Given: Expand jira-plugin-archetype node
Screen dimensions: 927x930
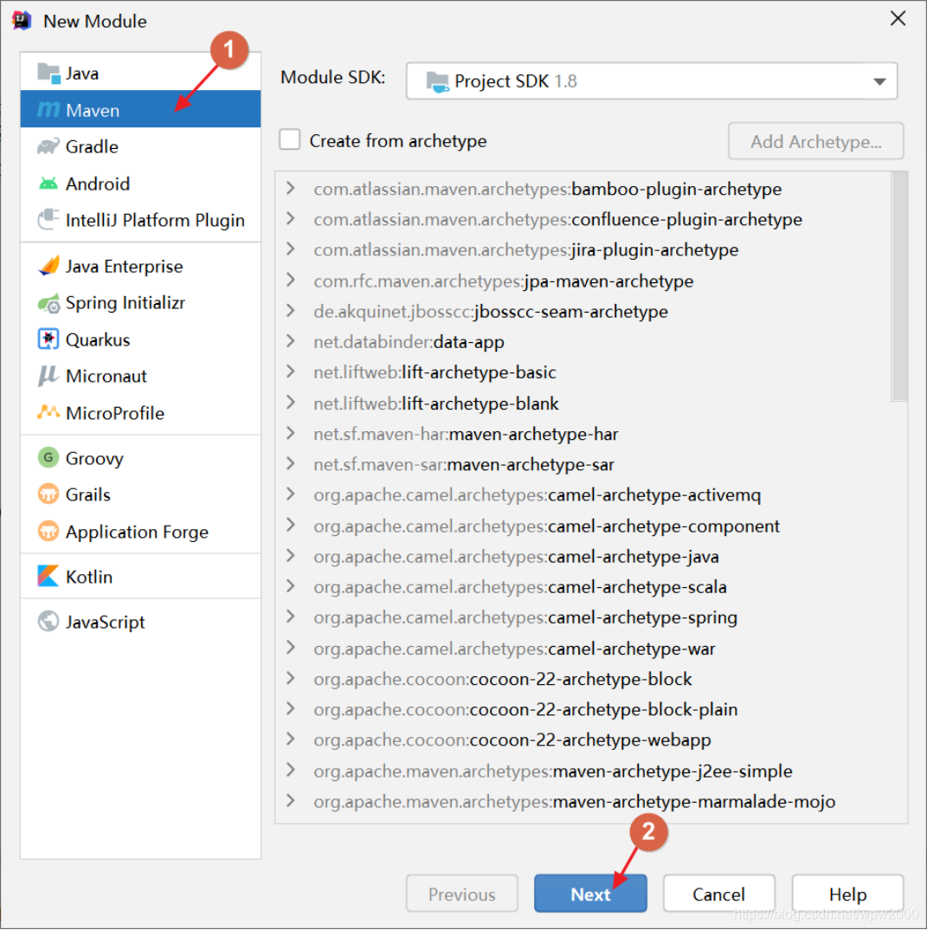Looking at the screenshot, I should coord(291,249).
